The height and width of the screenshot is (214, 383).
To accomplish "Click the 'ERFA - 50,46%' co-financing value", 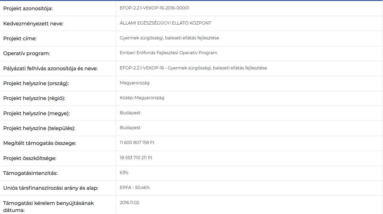I will pos(135,188).
